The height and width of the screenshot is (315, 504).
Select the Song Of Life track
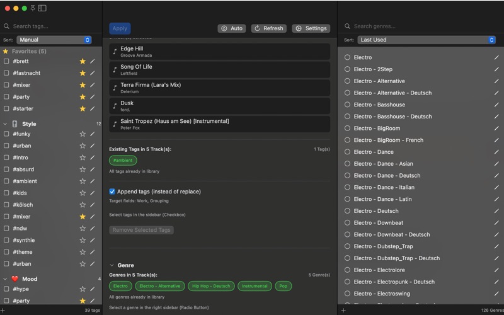tap(219, 70)
